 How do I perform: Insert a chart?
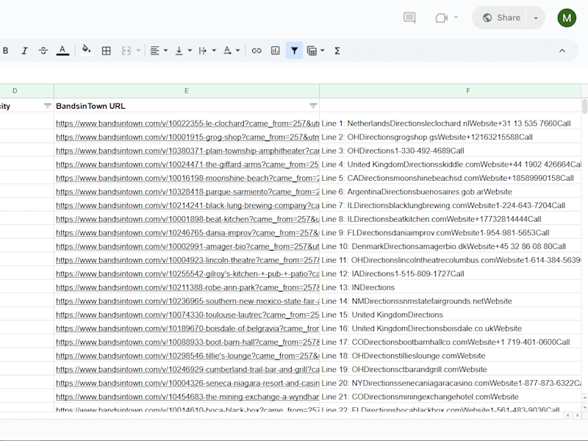coord(275,51)
